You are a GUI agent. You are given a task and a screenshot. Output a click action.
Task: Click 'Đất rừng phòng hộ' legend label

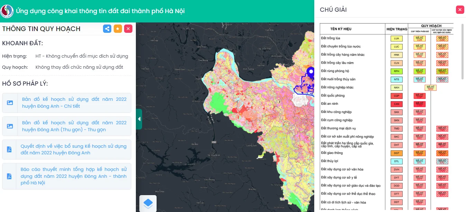pos(335,71)
